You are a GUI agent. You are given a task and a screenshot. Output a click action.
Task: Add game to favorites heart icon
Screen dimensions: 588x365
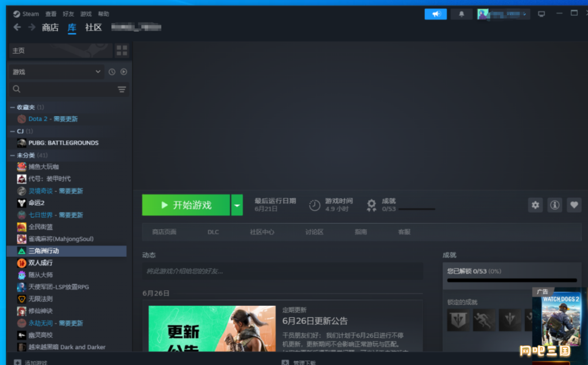pyautogui.click(x=574, y=205)
